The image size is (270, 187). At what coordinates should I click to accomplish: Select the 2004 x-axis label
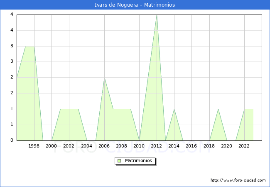coord(87,146)
